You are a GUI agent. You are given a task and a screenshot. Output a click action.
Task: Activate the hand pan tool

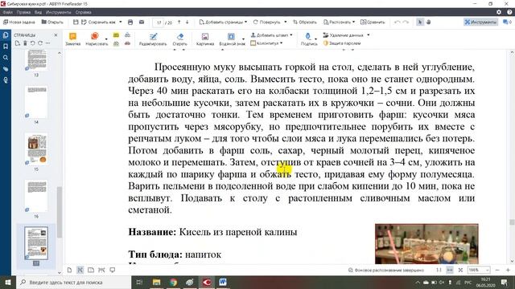point(428,22)
